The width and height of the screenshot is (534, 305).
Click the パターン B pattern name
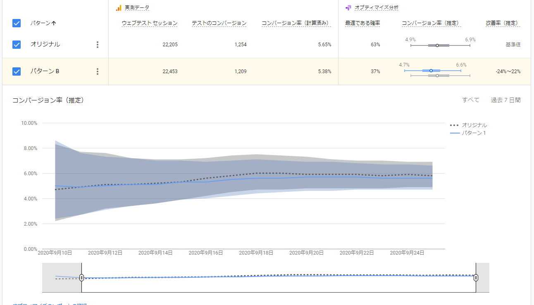[x=45, y=71]
